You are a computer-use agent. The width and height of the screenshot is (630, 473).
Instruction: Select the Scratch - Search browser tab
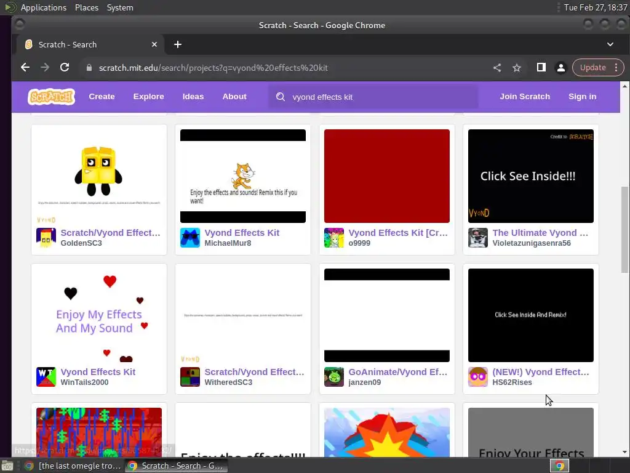click(x=90, y=44)
